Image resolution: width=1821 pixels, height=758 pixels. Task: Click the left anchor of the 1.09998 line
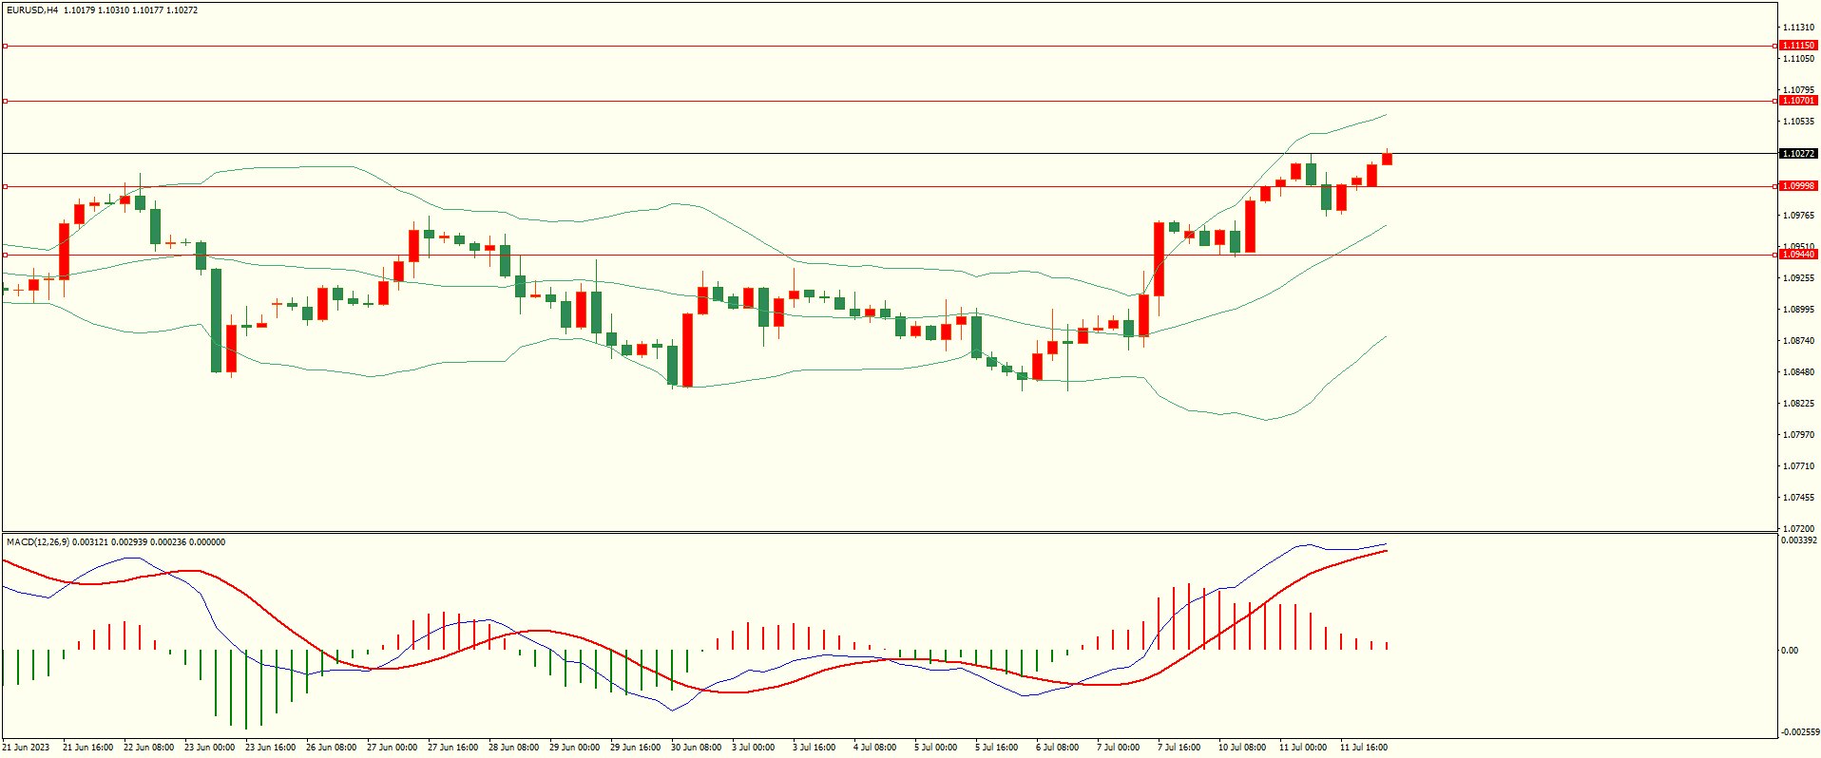[x=5, y=186]
